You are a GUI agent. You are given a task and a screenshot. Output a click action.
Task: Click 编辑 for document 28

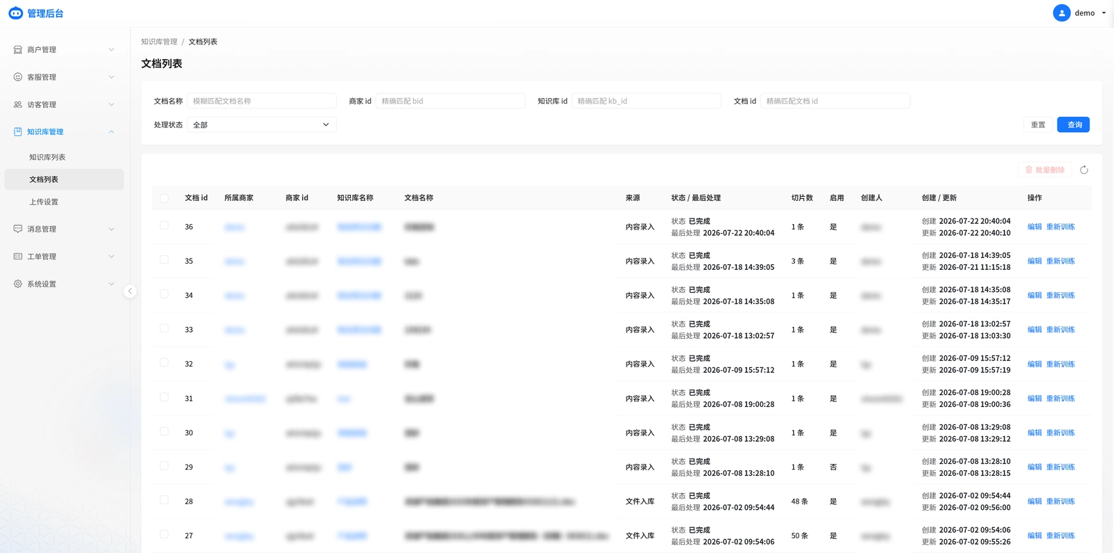[x=1035, y=502]
